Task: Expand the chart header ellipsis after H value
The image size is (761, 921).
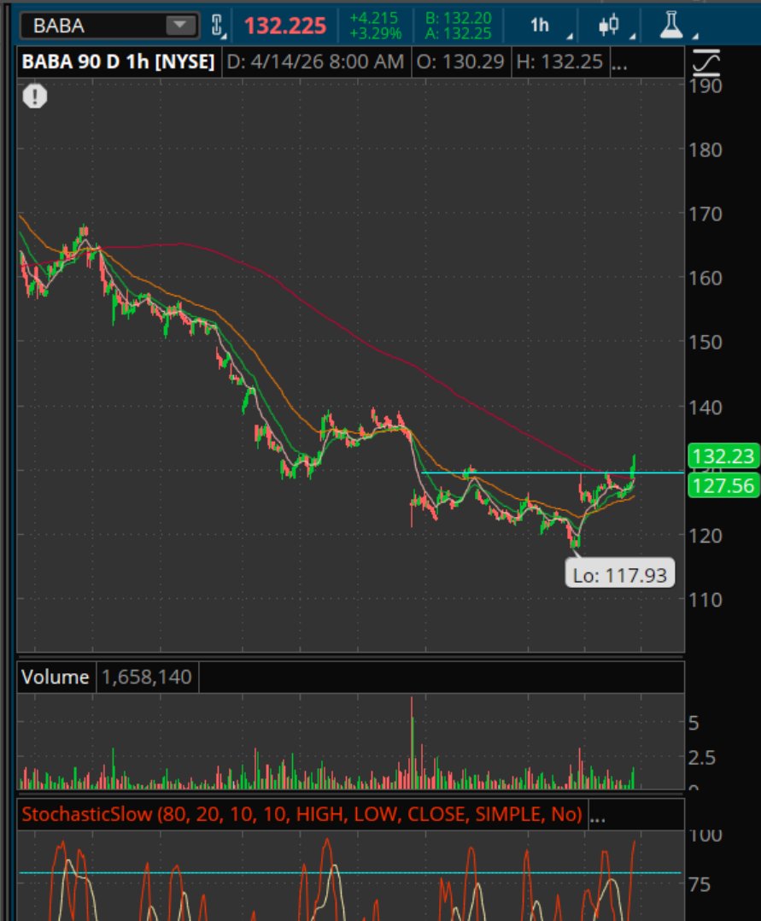Action: click(x=619, y=64)
